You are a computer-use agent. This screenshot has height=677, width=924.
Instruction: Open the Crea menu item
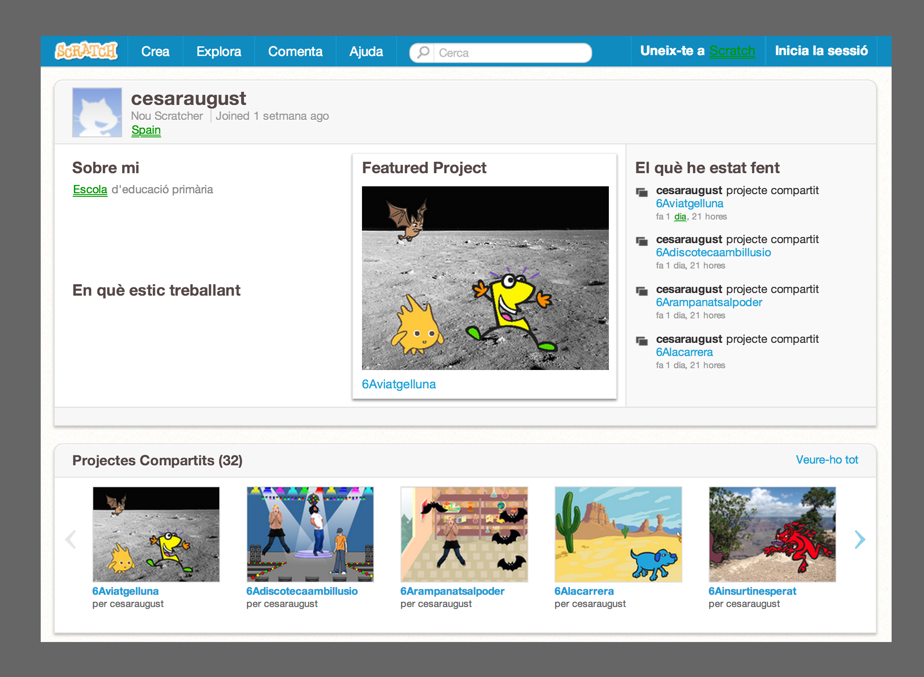pos(155,52)
